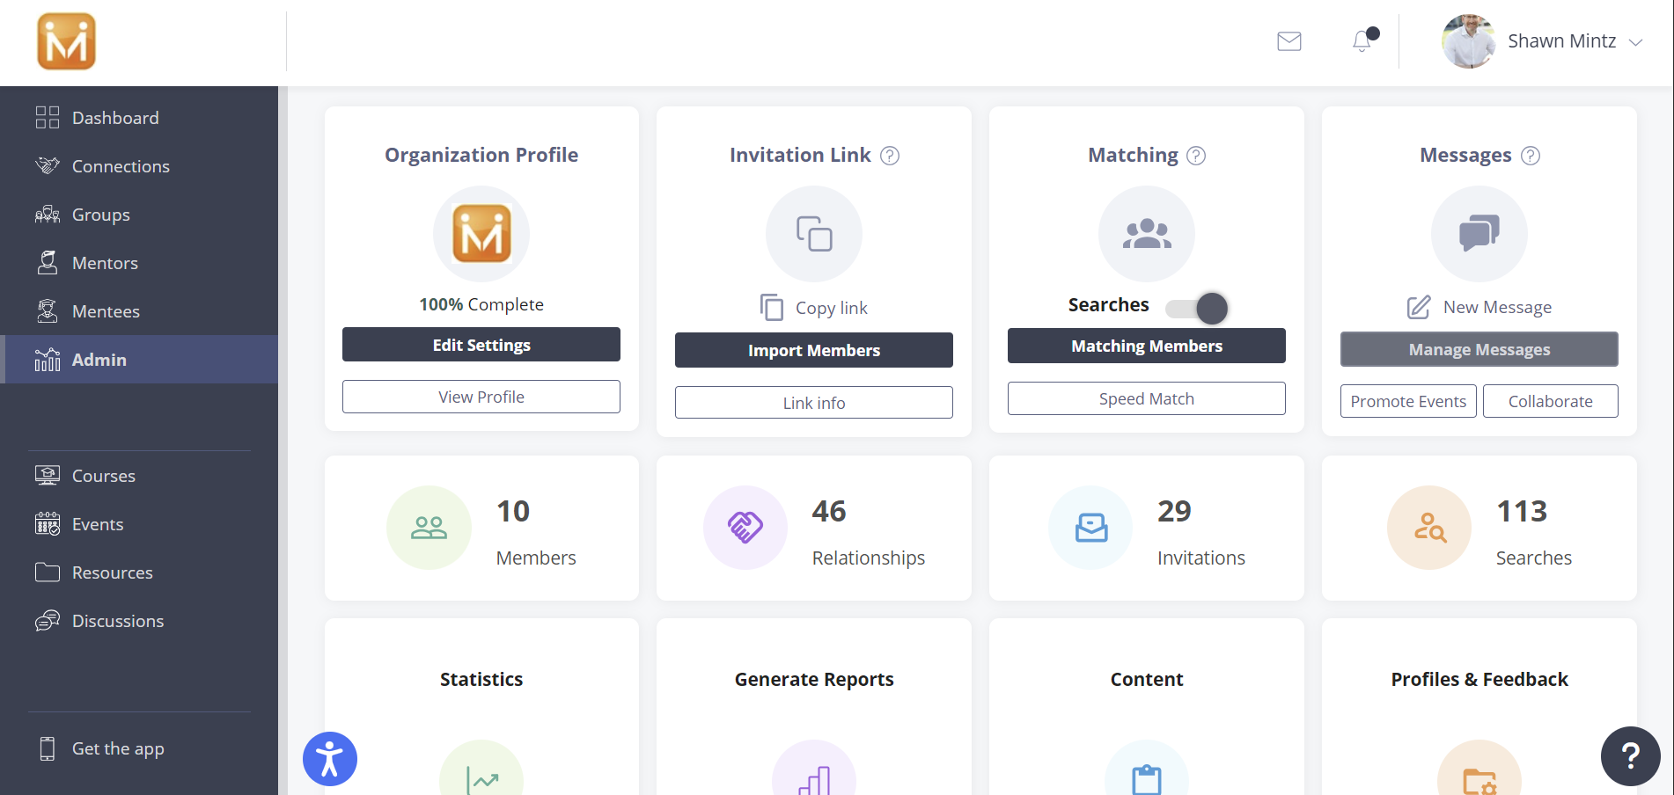The width and height of the screenshot is (1674, 795).
Task: Click Matching Members button
Action: (x=1147, y=346)
